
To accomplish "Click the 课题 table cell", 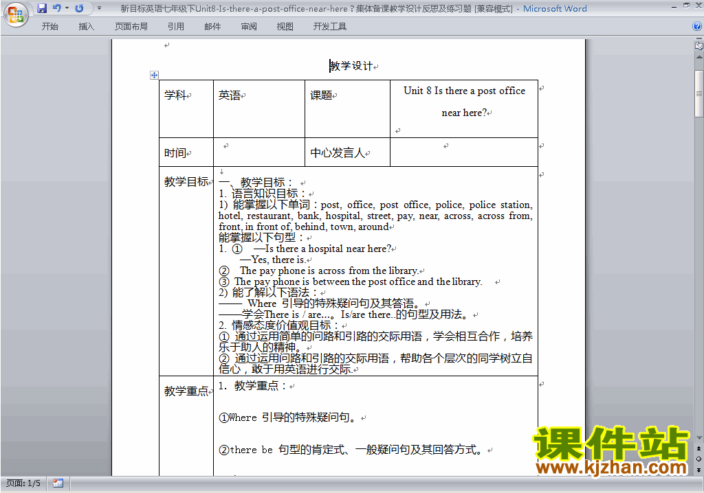I will [347, 108].
